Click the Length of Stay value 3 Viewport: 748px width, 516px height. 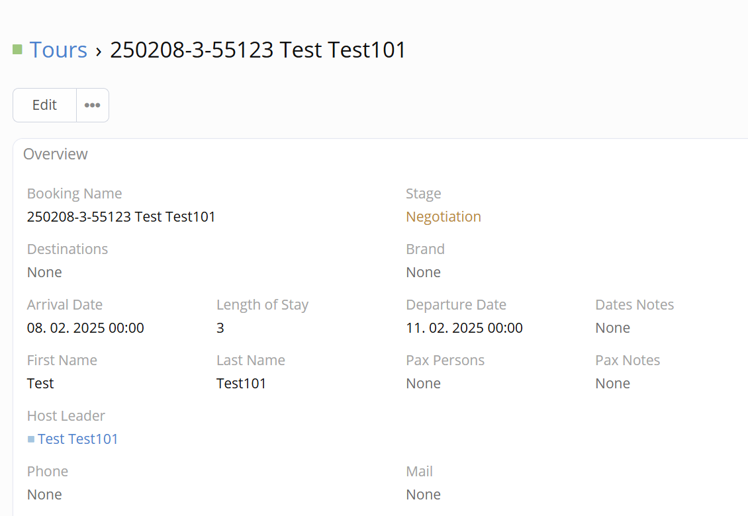point(220,328)
